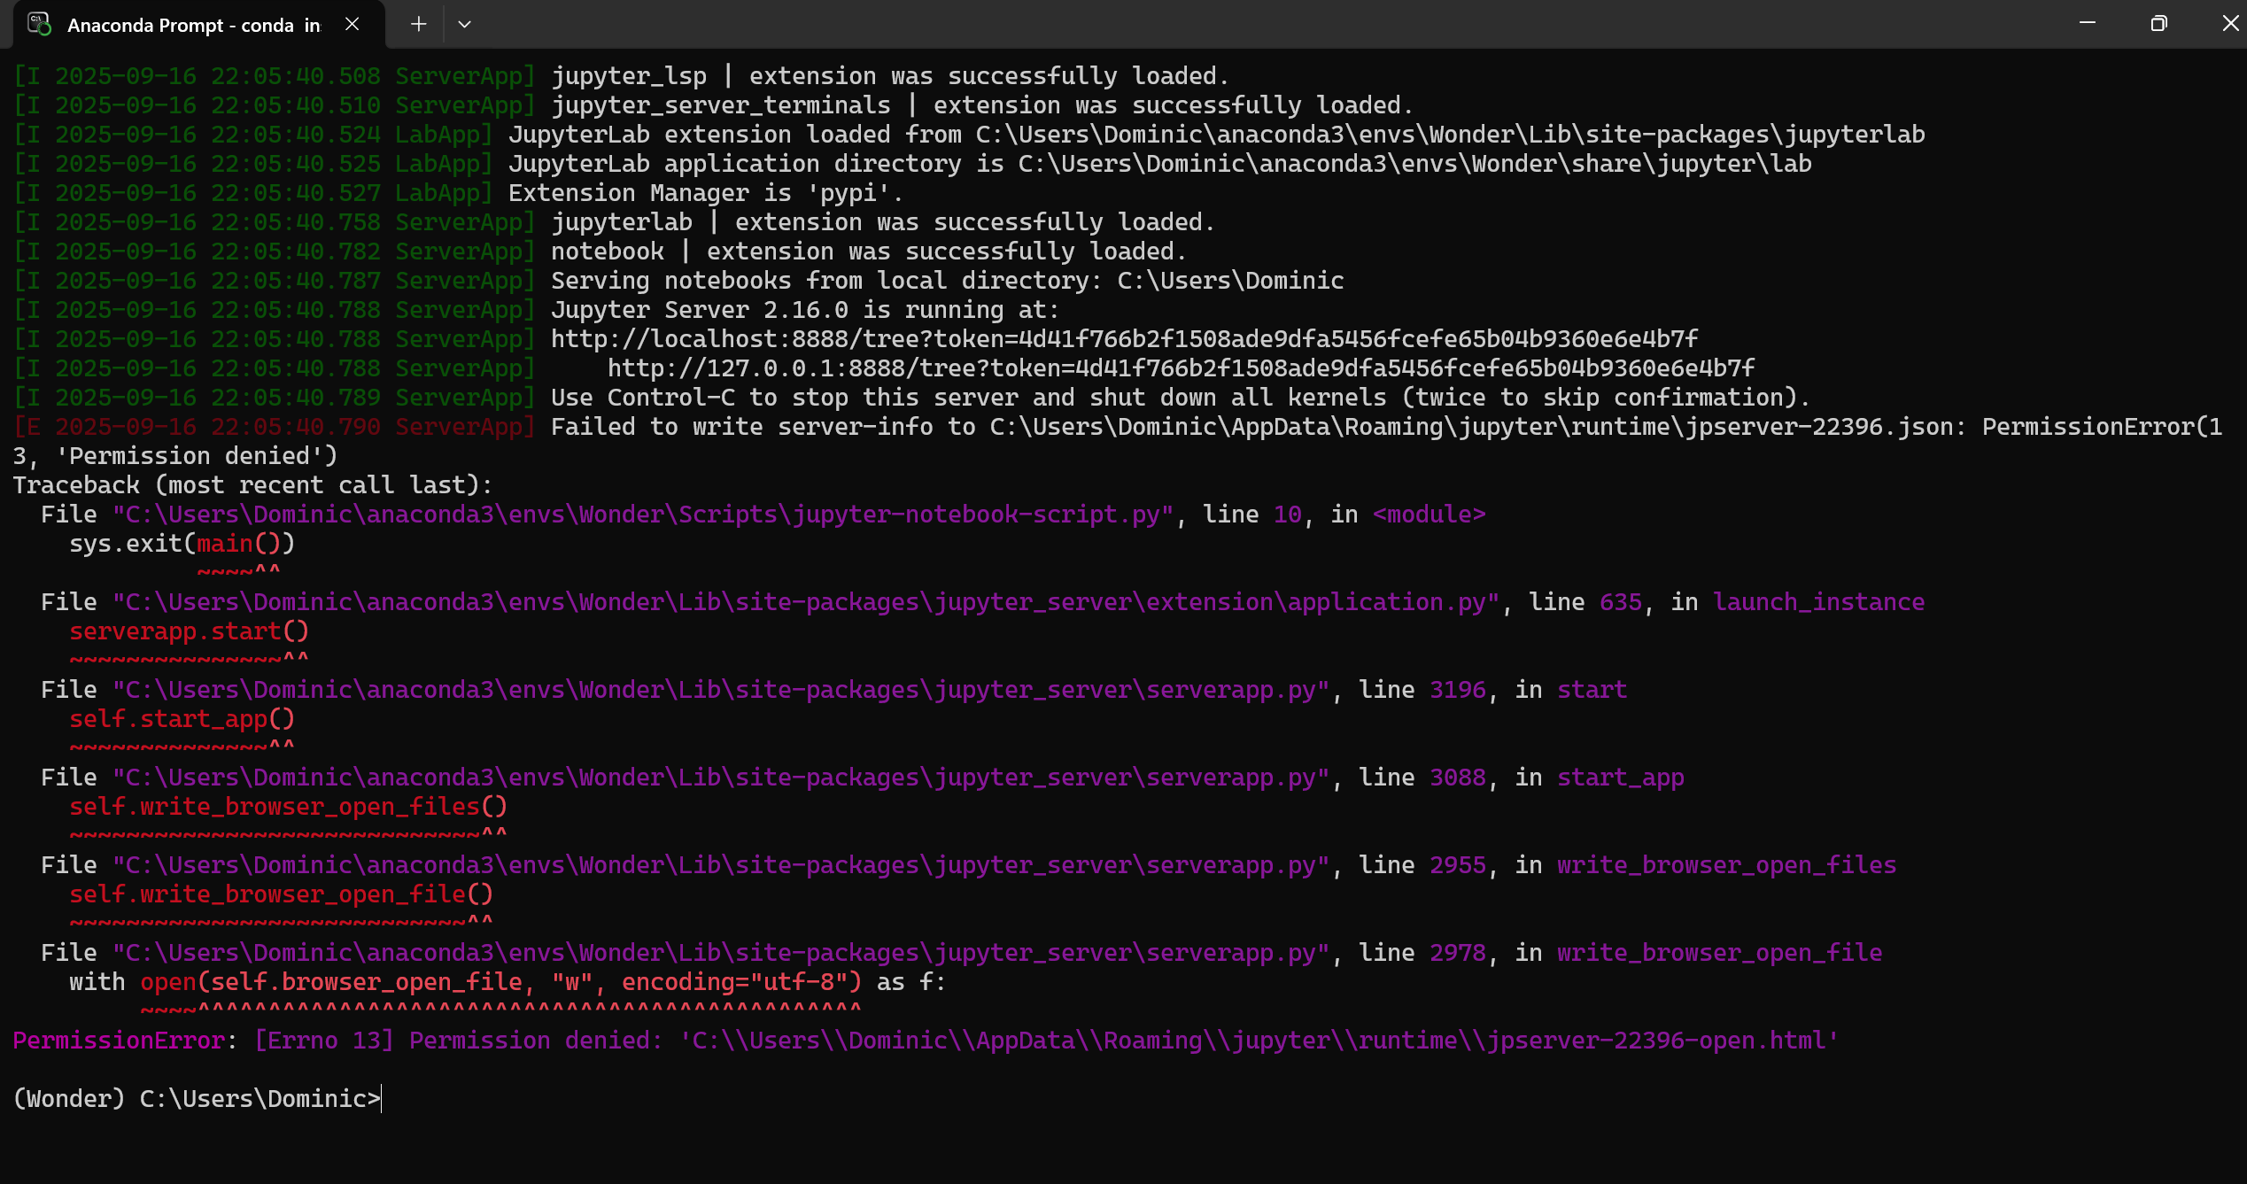Click the serverapp.py path at line 3196
This screenshot has width=2247, height=1184.
(720, 690)
